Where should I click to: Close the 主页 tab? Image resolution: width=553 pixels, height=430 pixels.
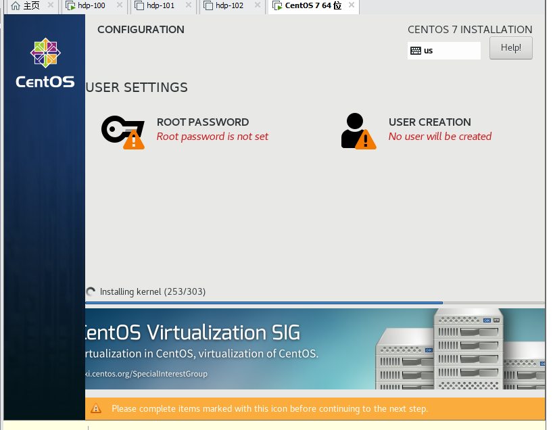[x=51, y=5]
